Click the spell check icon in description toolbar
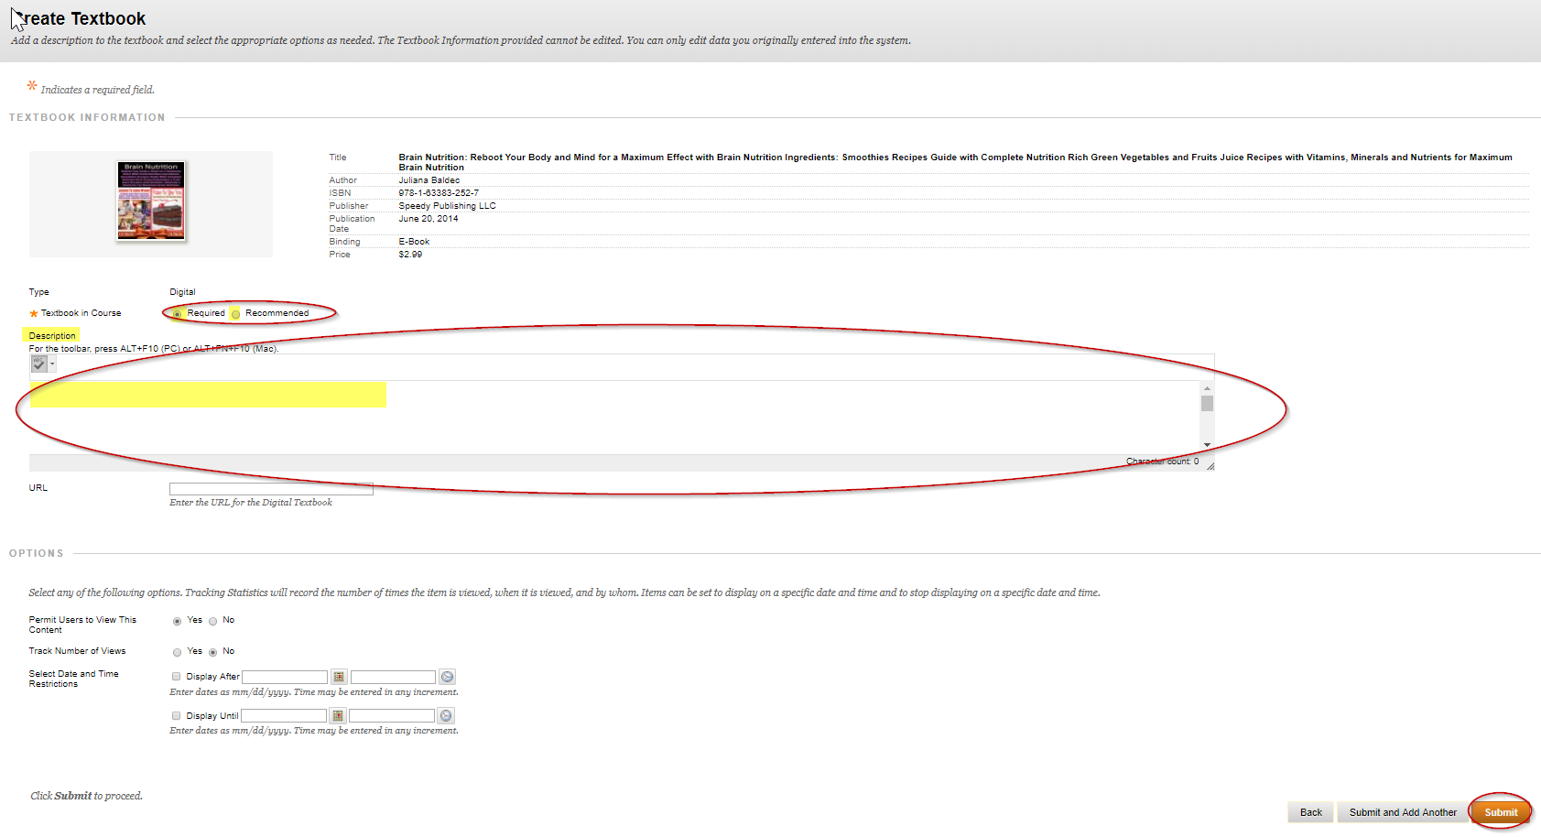Screen dimensions: 1541x837 (38, 364)
